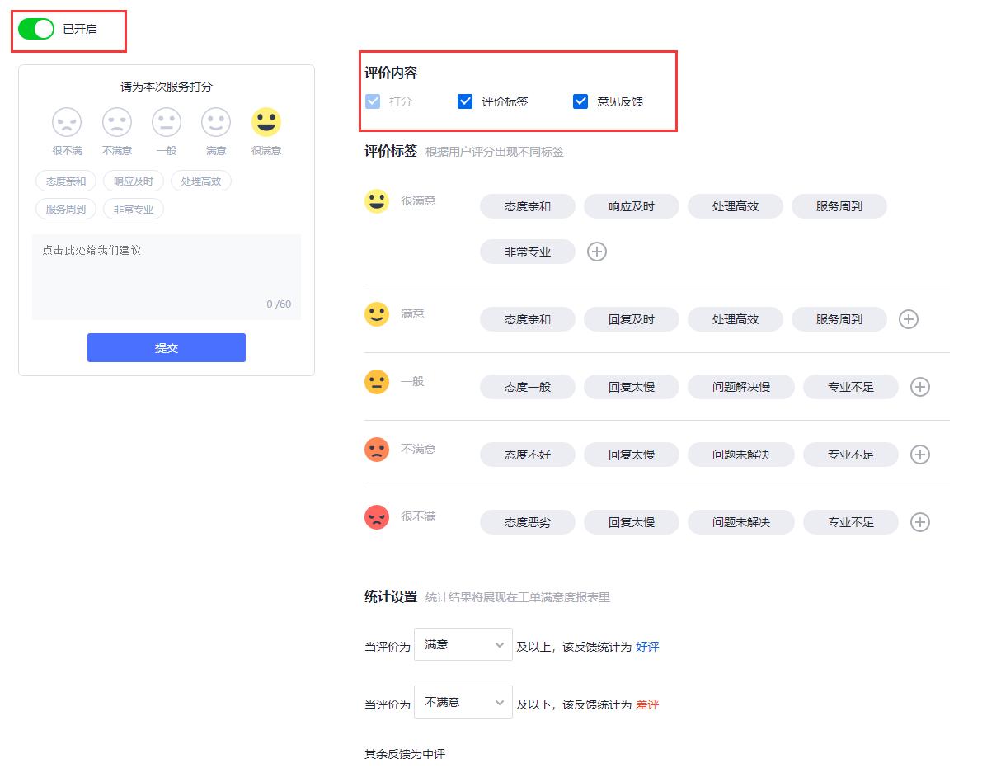
Task: Select the 满意 emoji in the rating preview
Action: [x=216, y=121]
